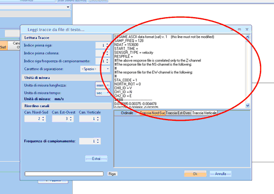Click the scroll down arrow of text preview
Viewport: 274px width, 194px height.
click(248, 106)
